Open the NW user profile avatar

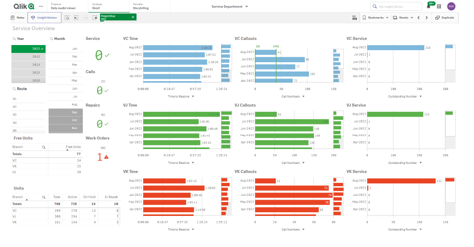point(451,6)
